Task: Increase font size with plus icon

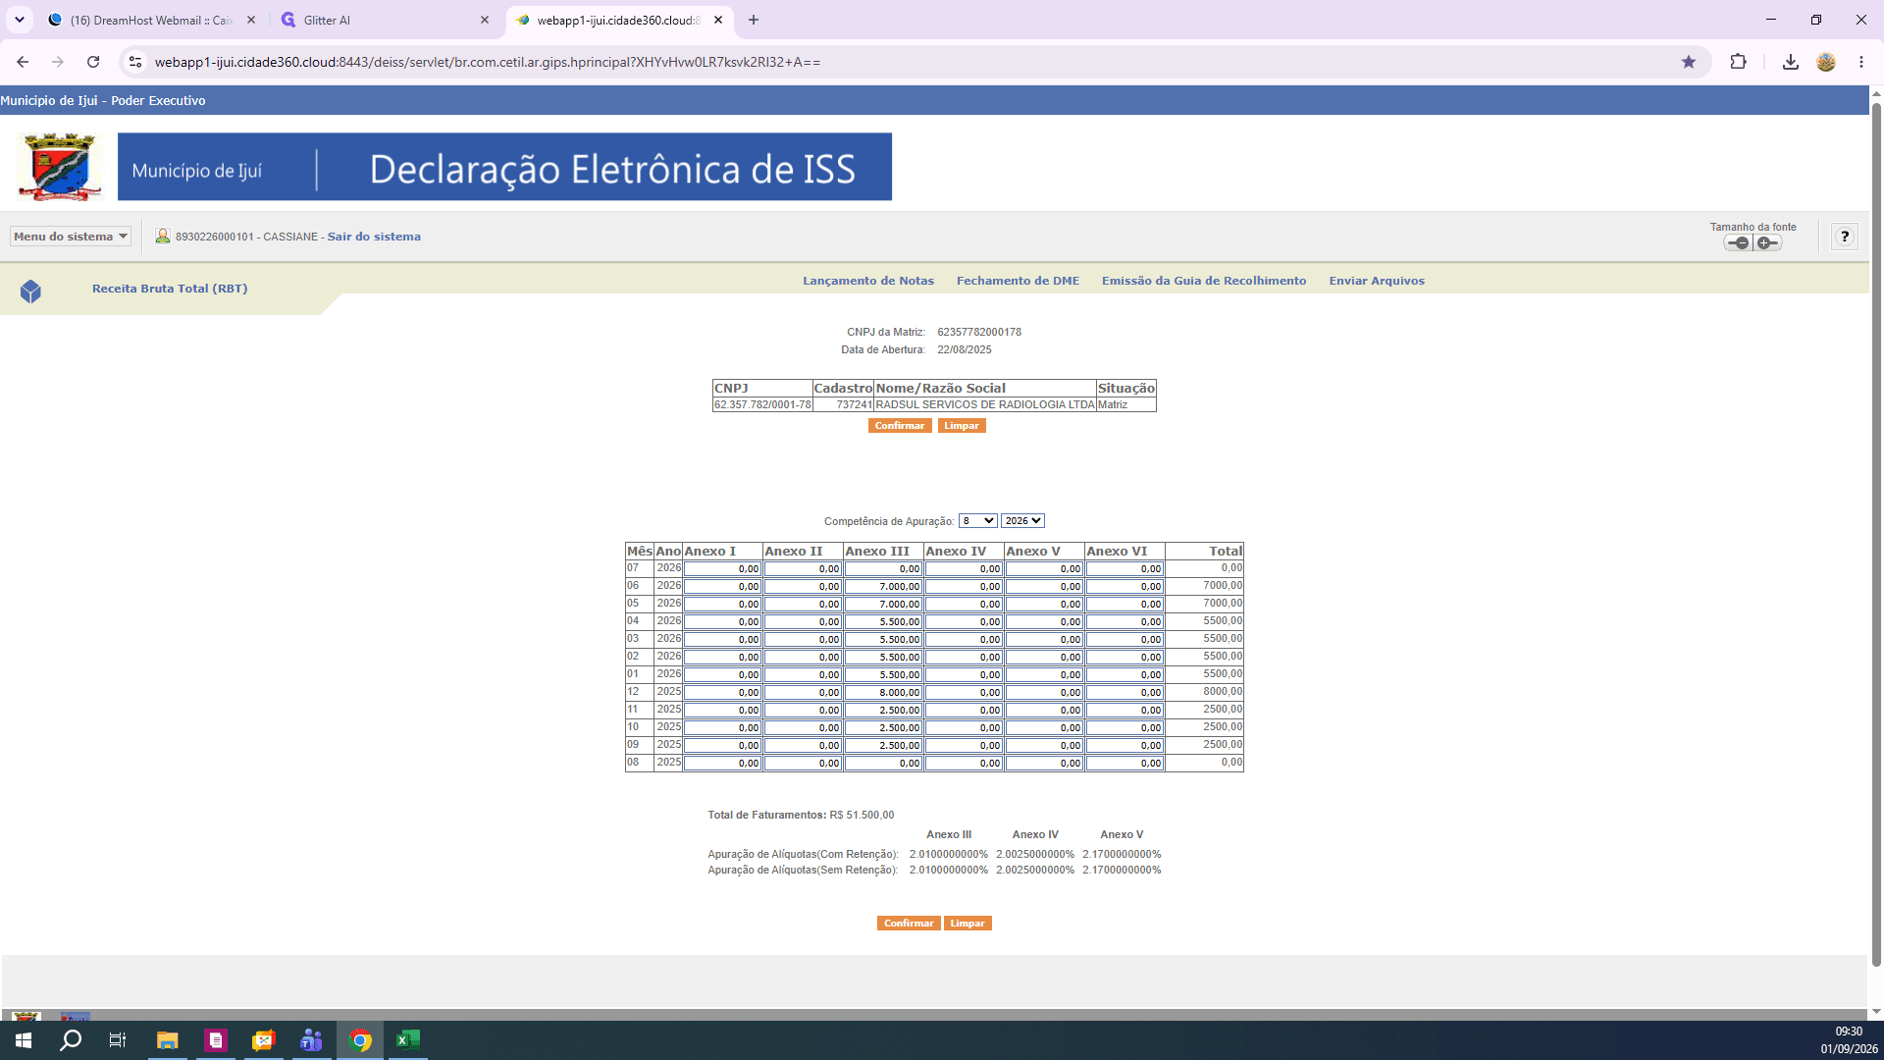Action: [x=1767, y=242]
